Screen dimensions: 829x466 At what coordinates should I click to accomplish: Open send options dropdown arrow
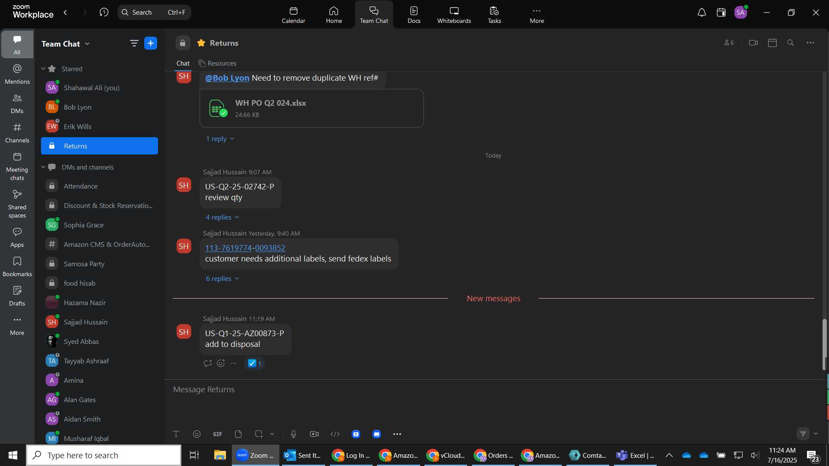point(816,434)
